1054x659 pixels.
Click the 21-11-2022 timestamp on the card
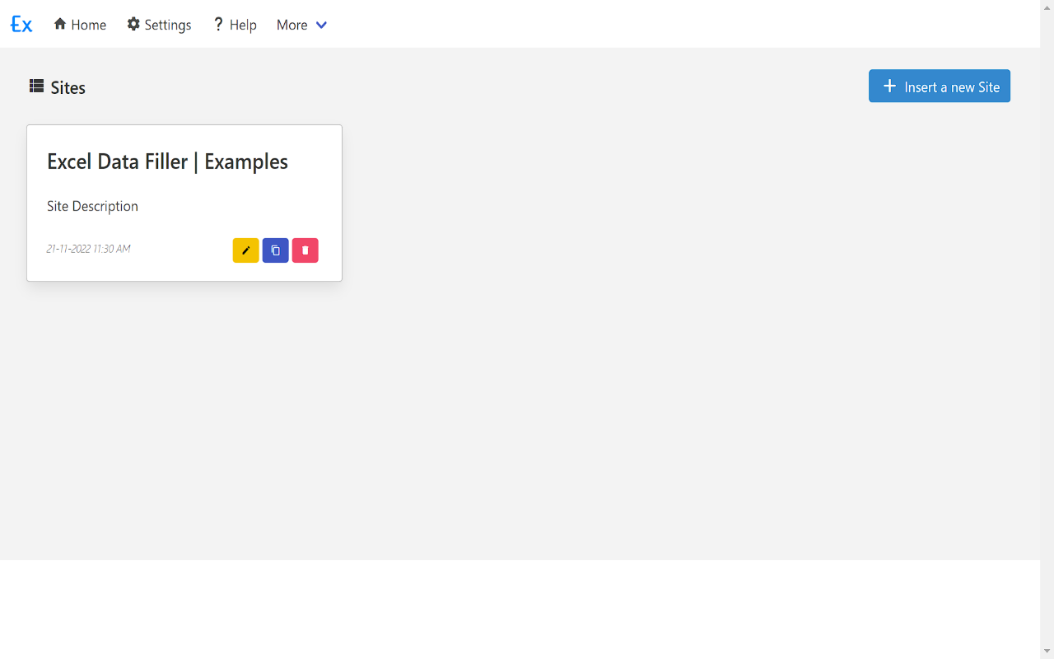tap(89, 249)
